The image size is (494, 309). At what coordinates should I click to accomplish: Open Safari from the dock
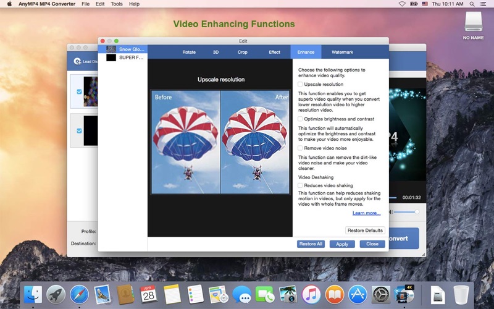click(x=79, y=295)
